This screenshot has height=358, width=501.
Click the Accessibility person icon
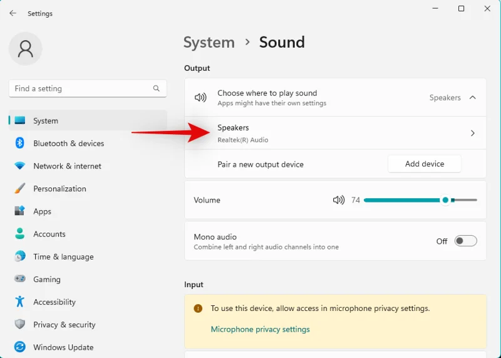click(20, 302)
